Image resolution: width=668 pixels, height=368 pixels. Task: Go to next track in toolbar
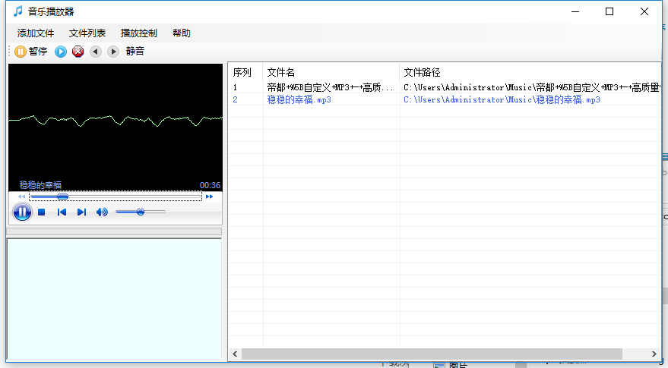tap(113, 52)
